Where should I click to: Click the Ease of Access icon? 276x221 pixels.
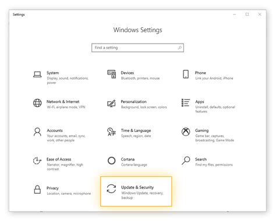pos(37,161)
